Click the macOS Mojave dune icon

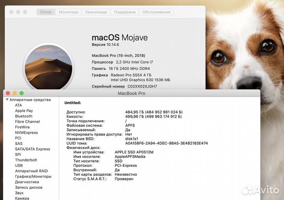pos(49,67)
